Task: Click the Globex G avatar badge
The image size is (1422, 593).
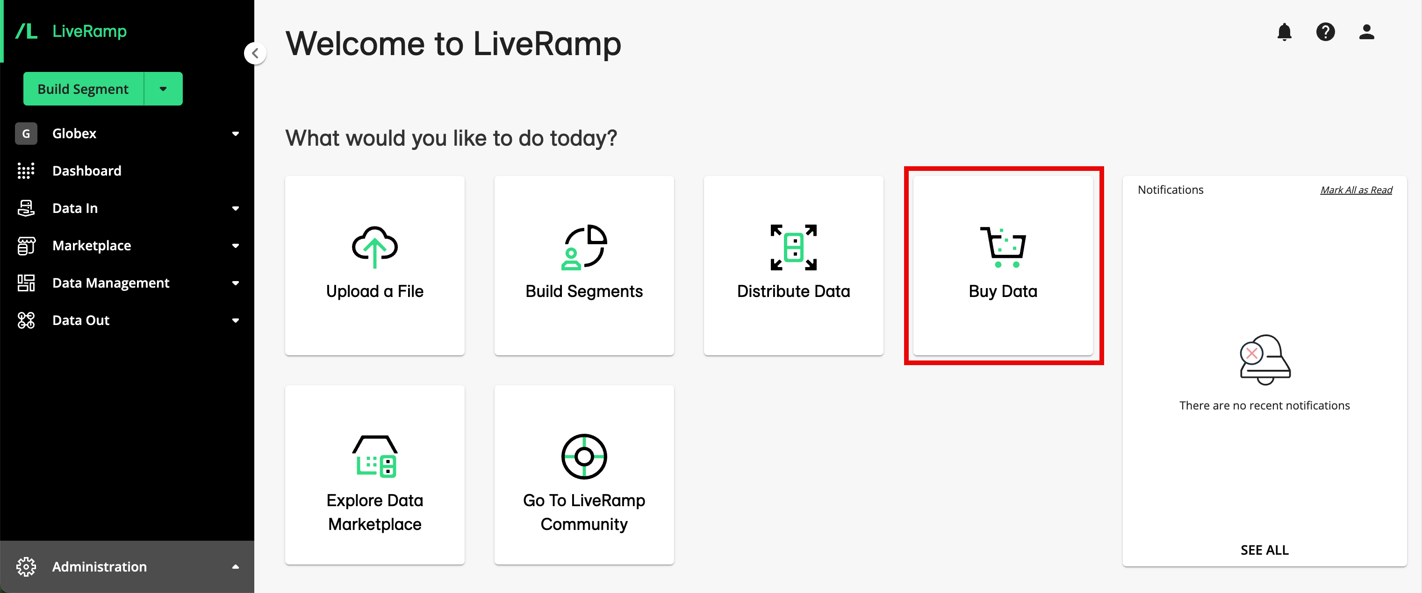Action: pyautogui.click(x=26, y=134)
